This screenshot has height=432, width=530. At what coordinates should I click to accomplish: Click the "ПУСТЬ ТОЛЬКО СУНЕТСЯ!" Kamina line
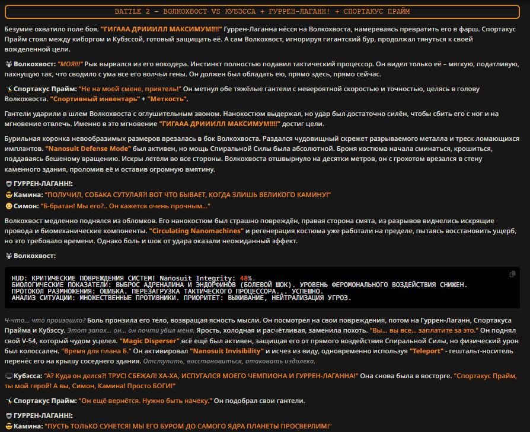(188, 426)
